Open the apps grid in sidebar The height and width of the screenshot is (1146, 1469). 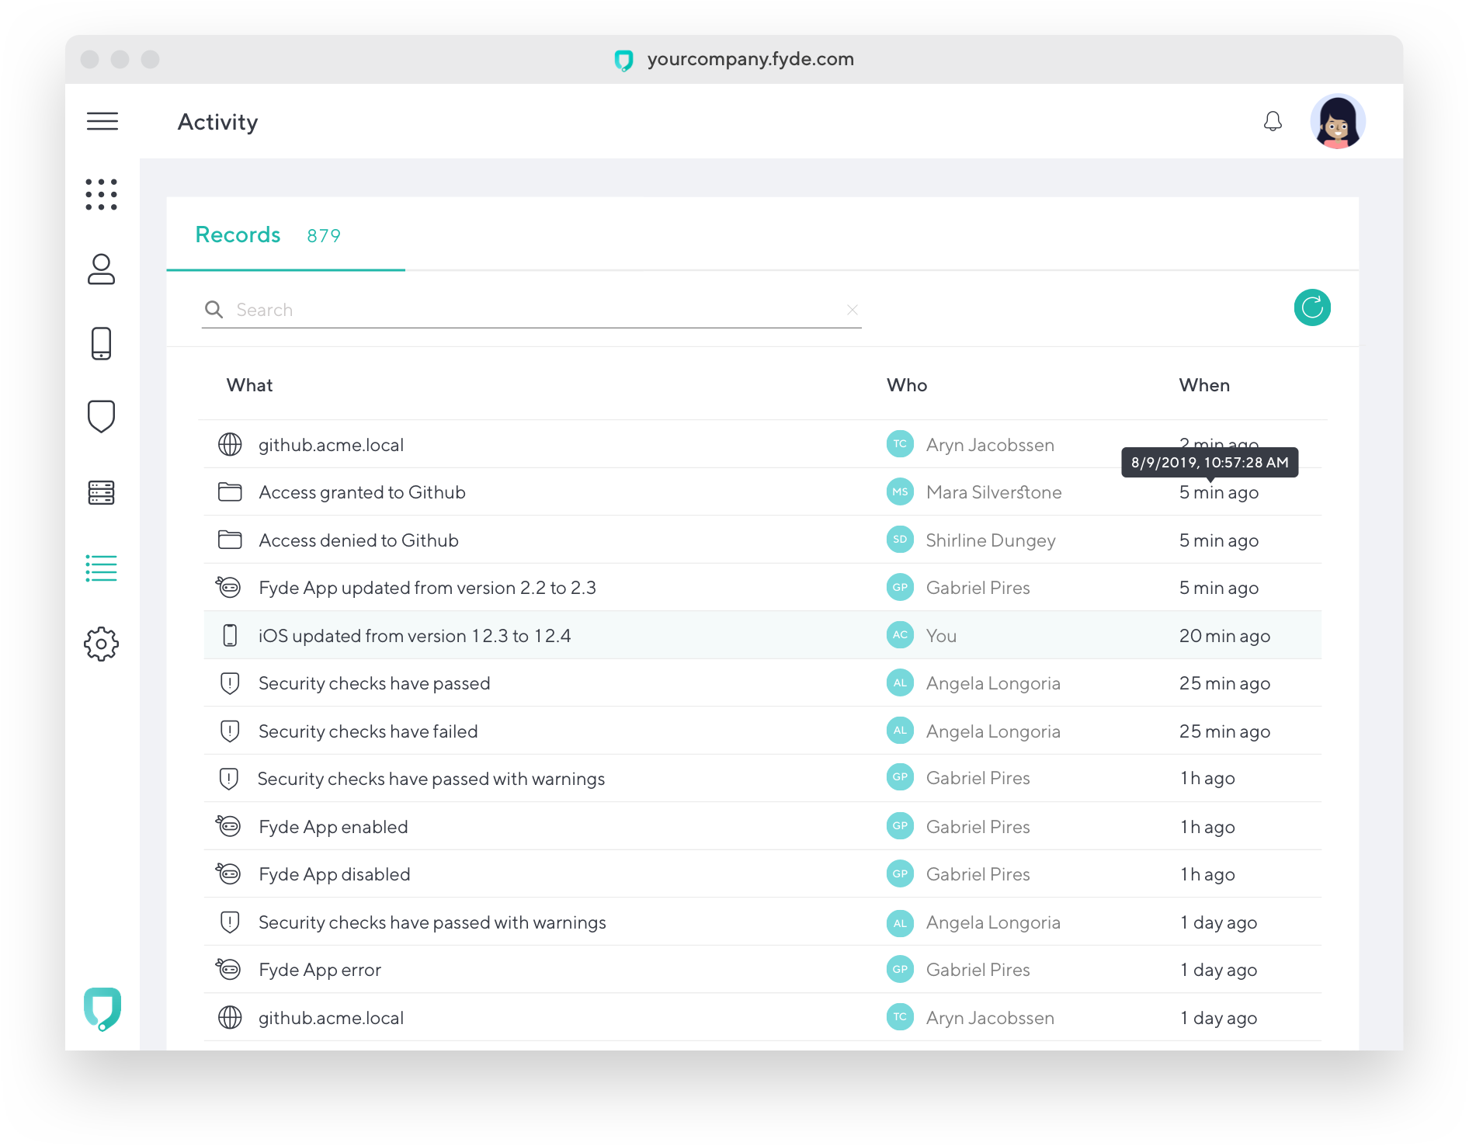coord(102,194)
